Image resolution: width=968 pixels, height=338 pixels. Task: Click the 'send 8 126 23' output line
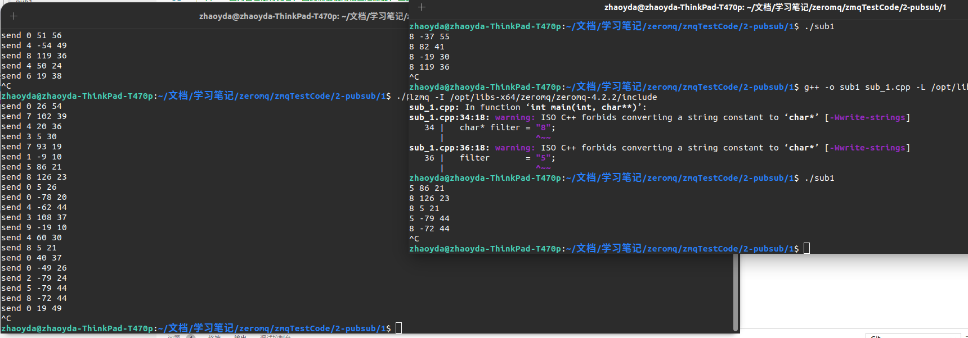point(34,177)
